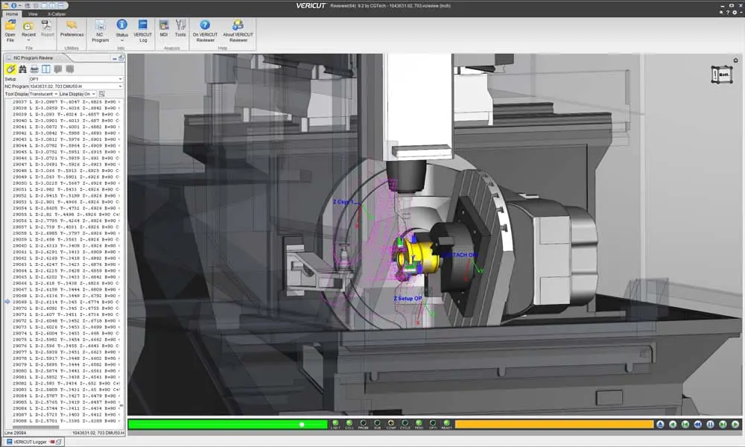745x447 pixels.
Task: Click the eject-style blue playback button
Action: (x=660, y=424)
